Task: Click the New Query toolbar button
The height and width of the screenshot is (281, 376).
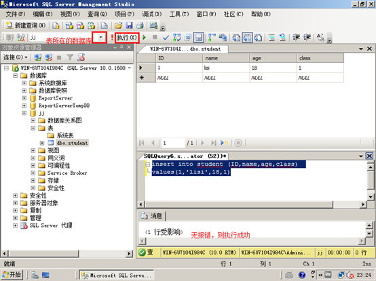Action: 26,25
